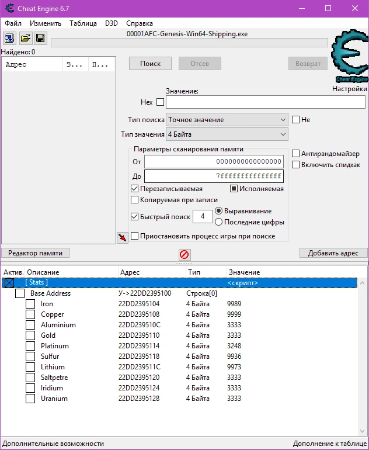The height and width of the screenshot is (450, 369).
Task: Toggle the Перезаписываемая checkbox
Action: pyautogui.click(x=134, y=189)
